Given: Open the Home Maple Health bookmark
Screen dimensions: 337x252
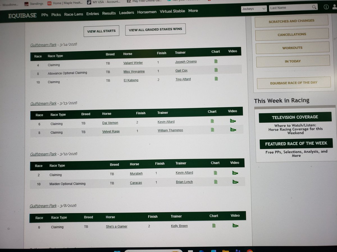Looking at the screenshot, I should pos(65,3).
